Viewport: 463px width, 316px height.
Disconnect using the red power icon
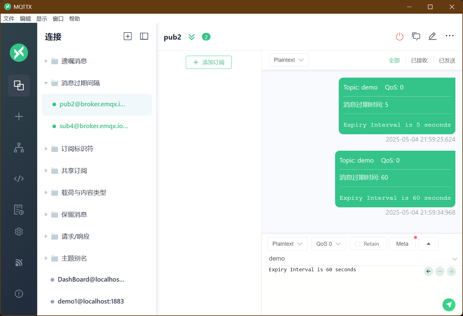[x=399, y=37]
